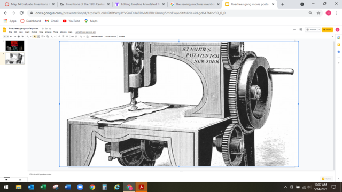Image resolution: width=342 pixels, height=192 pixels.
Task: Open the Google Keep side panel icon
Action: pyautogui.click(x=338, y=45)
